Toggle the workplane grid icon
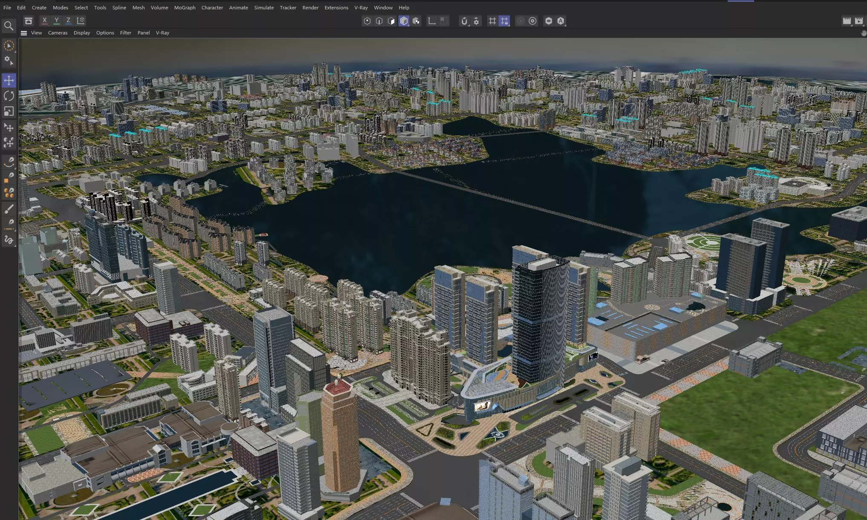The image size is (867, 520). click(492, 21)
